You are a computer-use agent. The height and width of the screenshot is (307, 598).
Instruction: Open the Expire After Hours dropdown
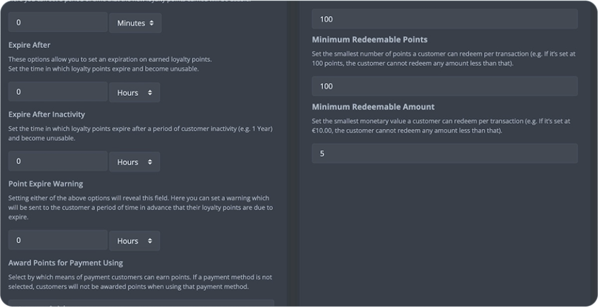click(x=134, y=93)
